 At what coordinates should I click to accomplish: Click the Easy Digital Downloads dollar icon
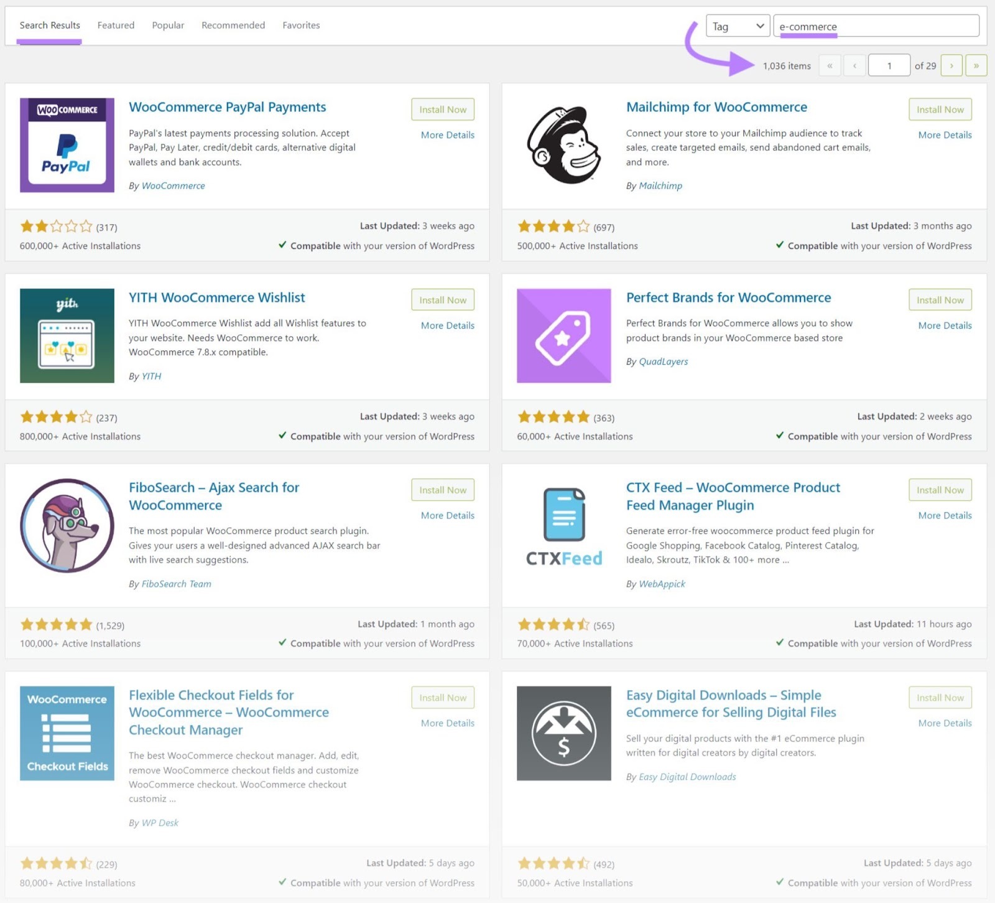click(563, 733)
